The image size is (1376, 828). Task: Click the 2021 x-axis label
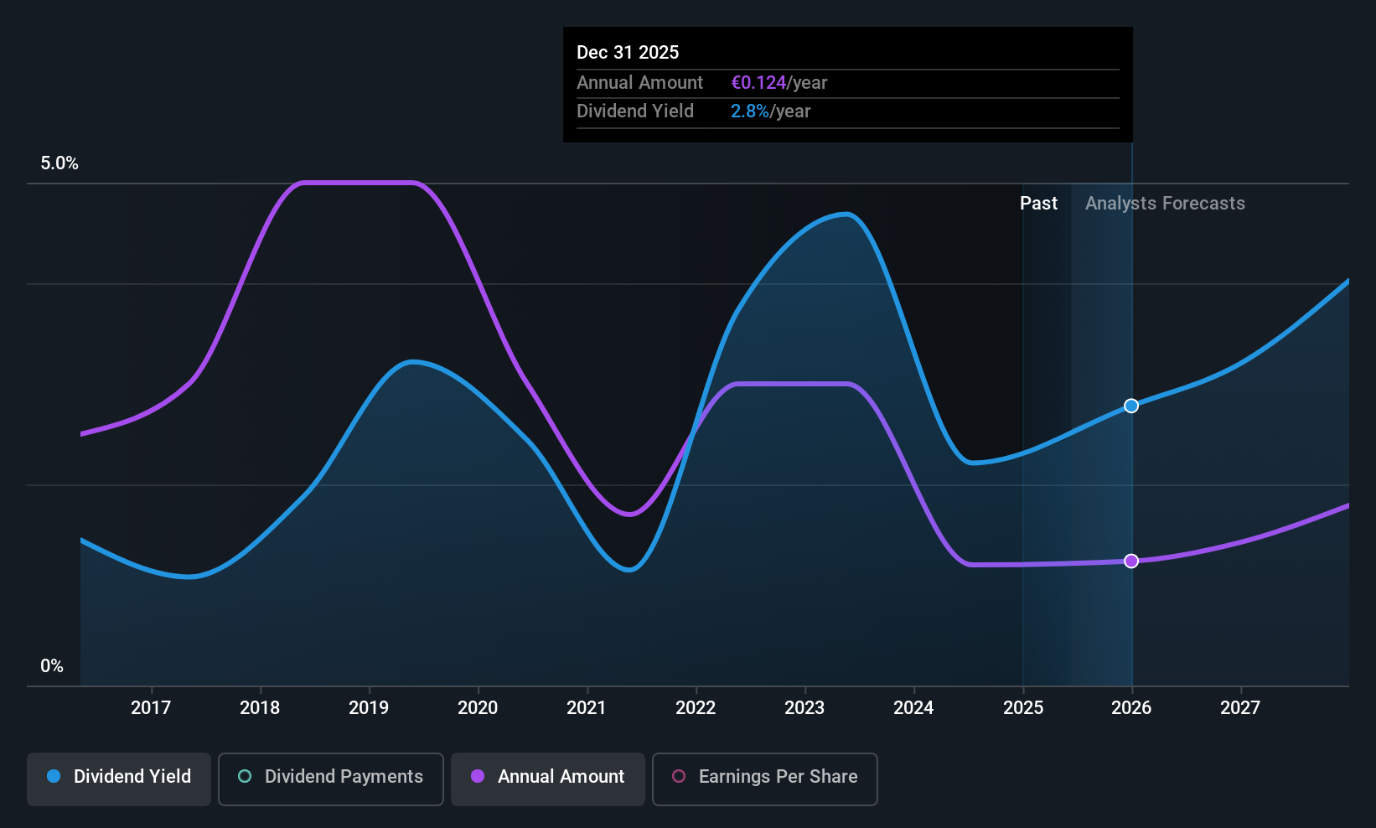(x=587, y=707)
